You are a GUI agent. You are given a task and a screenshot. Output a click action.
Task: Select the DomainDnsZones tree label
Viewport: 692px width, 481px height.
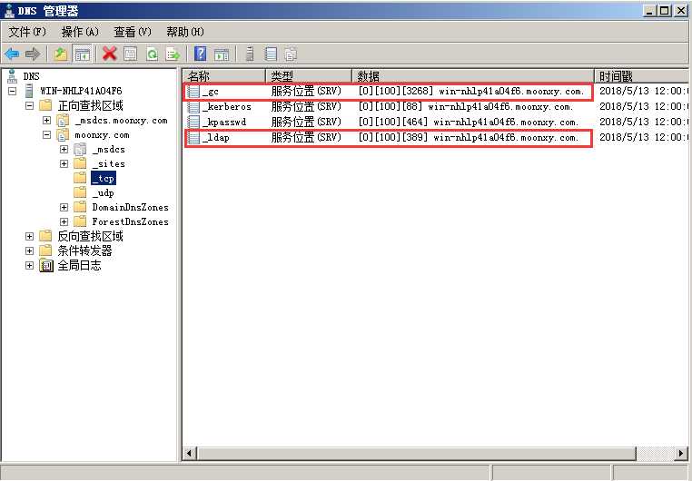click(x=130, y=207)
